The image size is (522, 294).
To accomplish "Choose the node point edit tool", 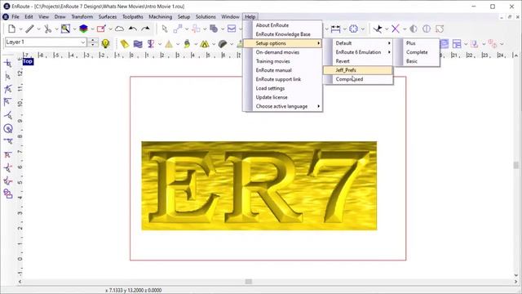I will 178,29.
